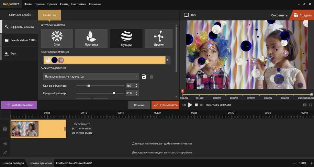Choose the Листопад leaf-fall effect category
This screenshot has height=167, width=314.
point(91,38)
